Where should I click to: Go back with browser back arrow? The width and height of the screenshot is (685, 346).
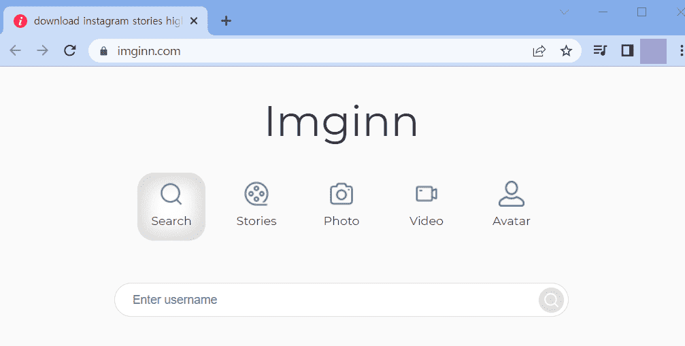click(15, 50)
